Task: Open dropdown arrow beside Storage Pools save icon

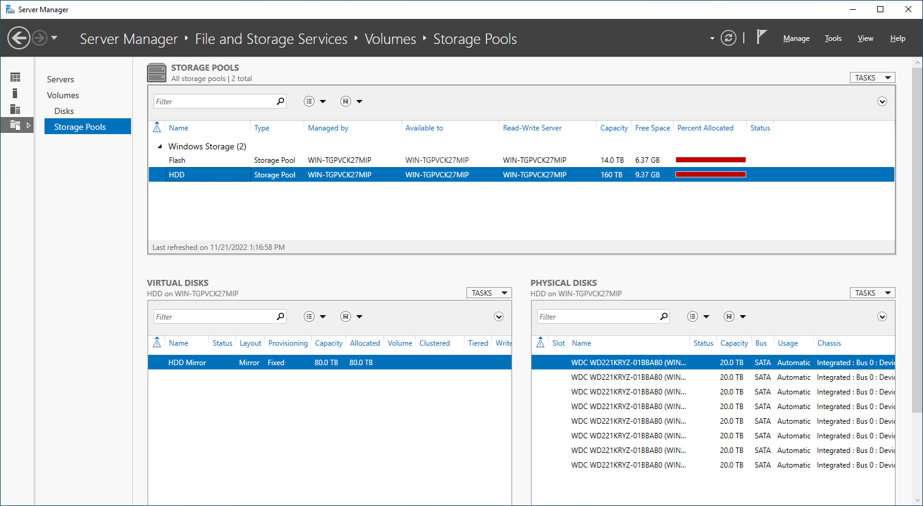Action: coord(360,102)
